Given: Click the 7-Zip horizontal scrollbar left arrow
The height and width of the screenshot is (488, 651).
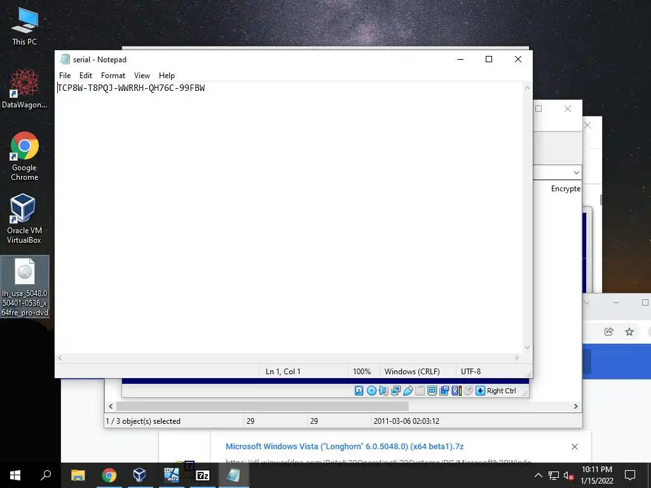Looking at the screenshot, I should (111, 406).
